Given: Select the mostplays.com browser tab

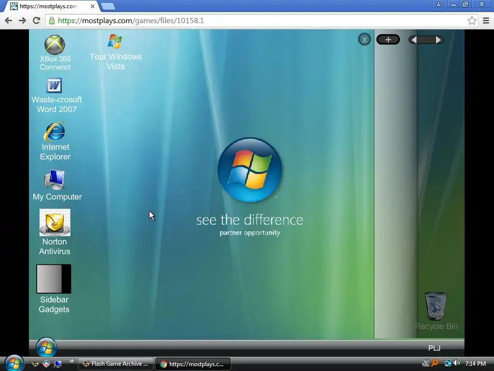Looking at the screenshot, I should pyautogui.click(x=52, y=6).
